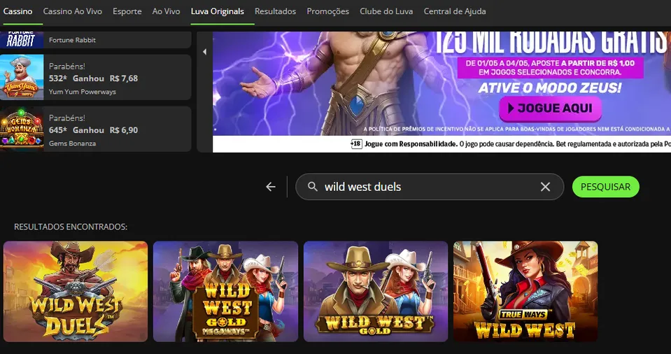Click the R$ 6,90 win amount
Image resolution: width=671 pixels, height=354 pixels.
point(124,130)
